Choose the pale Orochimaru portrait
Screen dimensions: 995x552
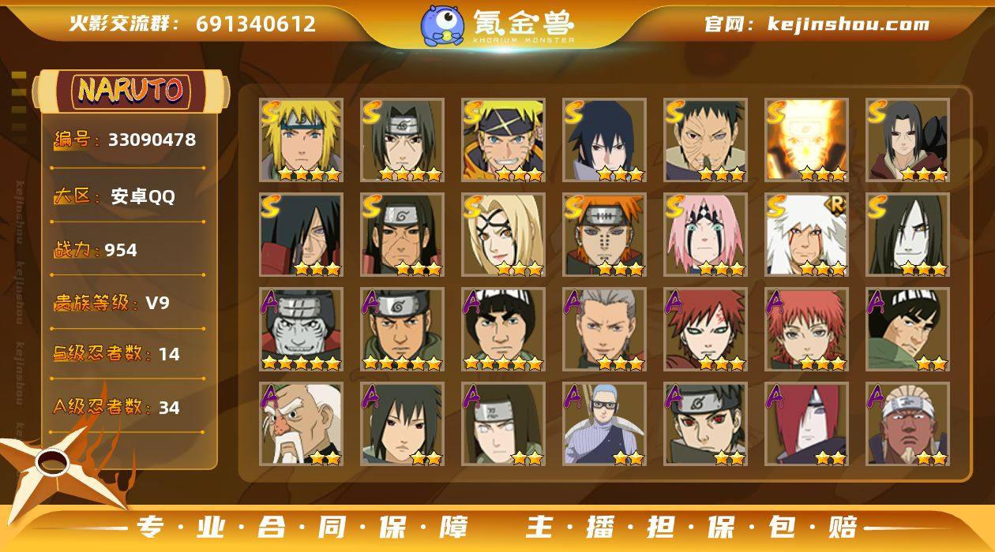pyautogui.click(x=907, y=234)
